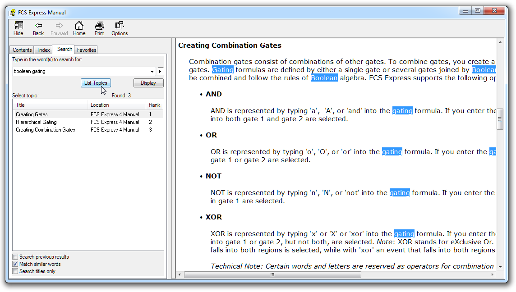Open the Favorites tab
Image resolution: width=516 pixels, height=292 pixels.
86,50
